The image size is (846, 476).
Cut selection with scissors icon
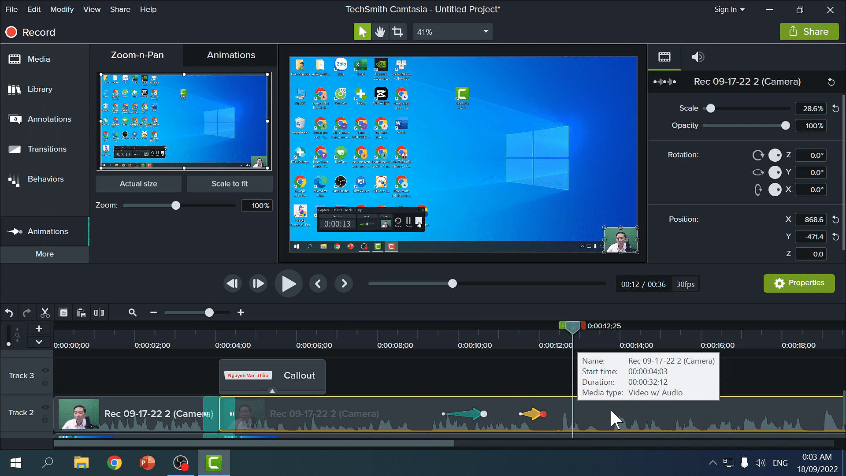tap(45, 312)
